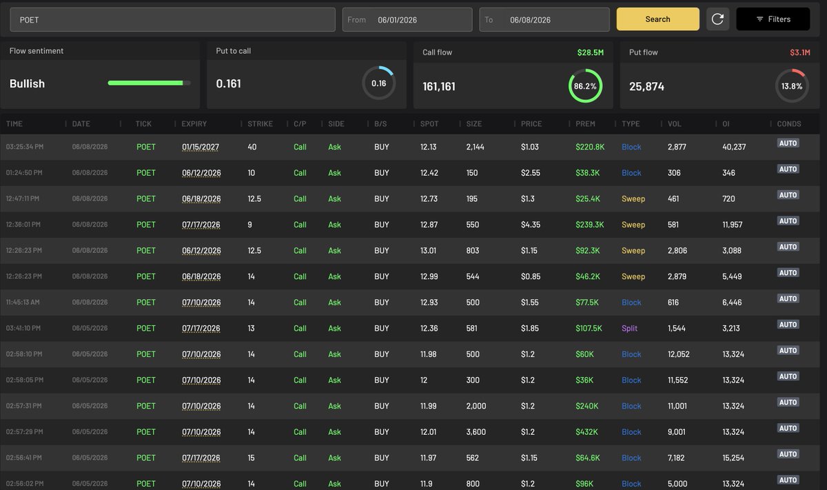
Task: Click expiry 06/12/2026 in strike 10 row
Action: (201, 173)
